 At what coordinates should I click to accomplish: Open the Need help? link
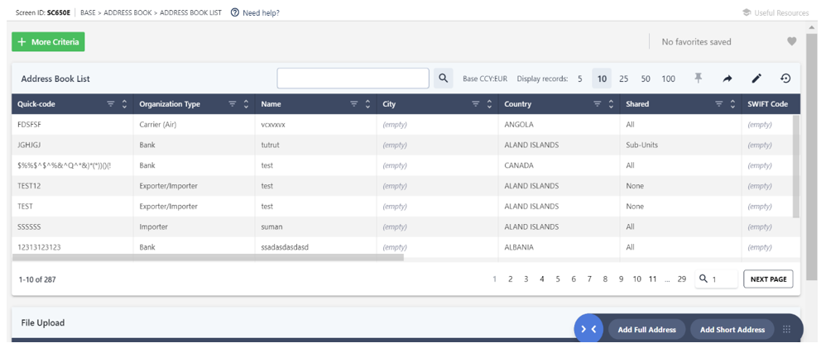pyautogui.click(x=261, y=12)
